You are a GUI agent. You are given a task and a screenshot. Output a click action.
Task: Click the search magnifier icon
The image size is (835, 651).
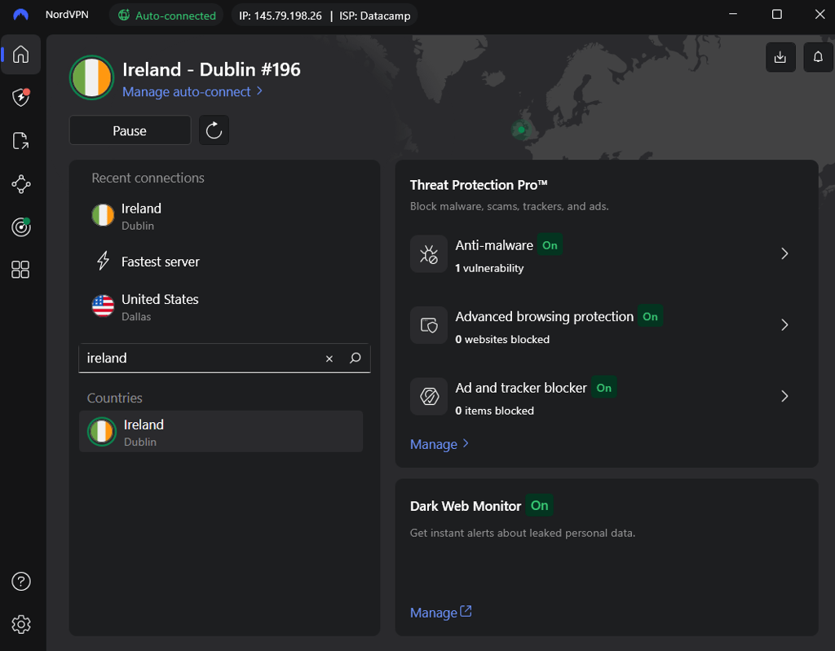[356, 358]
